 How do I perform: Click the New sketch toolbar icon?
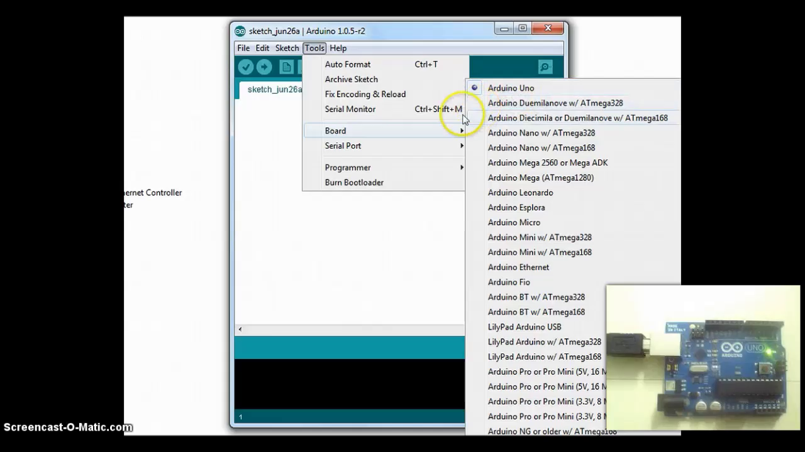click(x=286, y=67)
